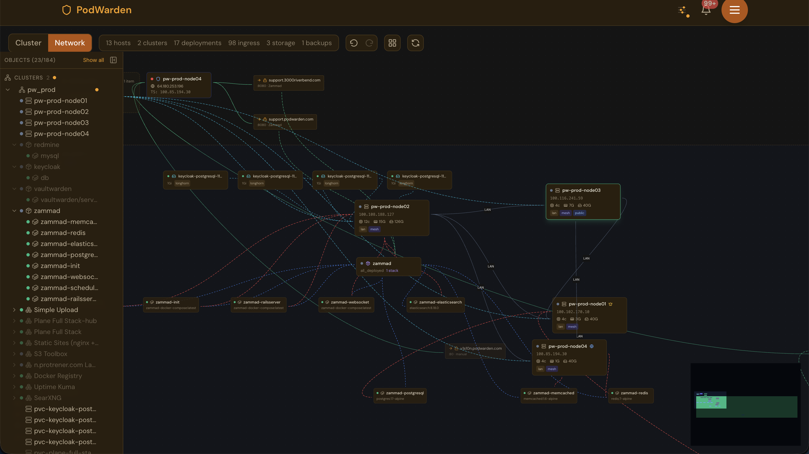The height and width of the screenshot is (454, 809).
Task: Switch to the Cluster tab
Action: [28, 43]
